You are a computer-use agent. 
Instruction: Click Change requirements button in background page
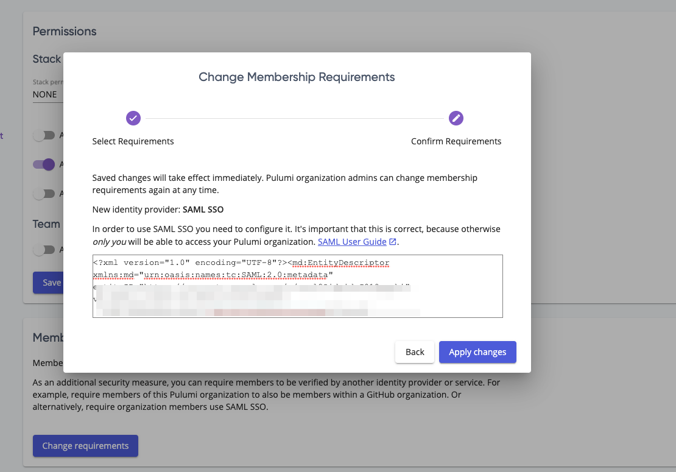click(x=85, y=446)
